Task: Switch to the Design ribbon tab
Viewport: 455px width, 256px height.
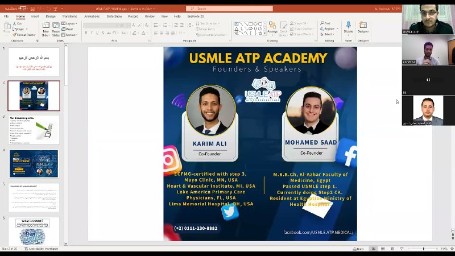Action: point(51,16)
